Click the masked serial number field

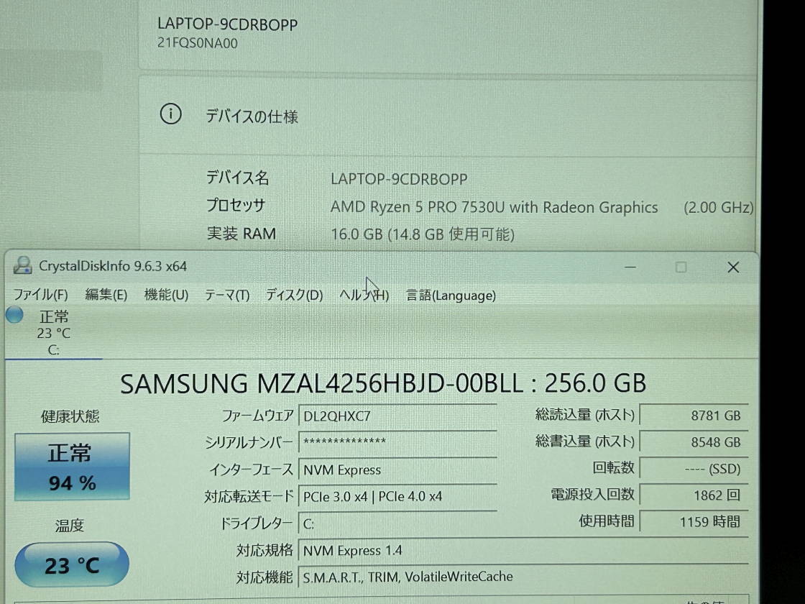(397, 442)
